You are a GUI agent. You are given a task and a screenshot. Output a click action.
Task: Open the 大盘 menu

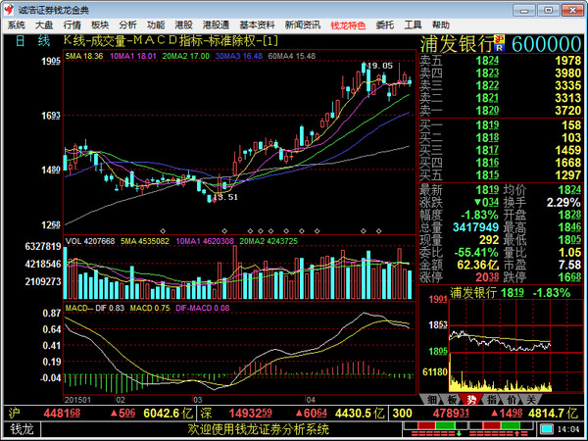(x=44, y=25)
